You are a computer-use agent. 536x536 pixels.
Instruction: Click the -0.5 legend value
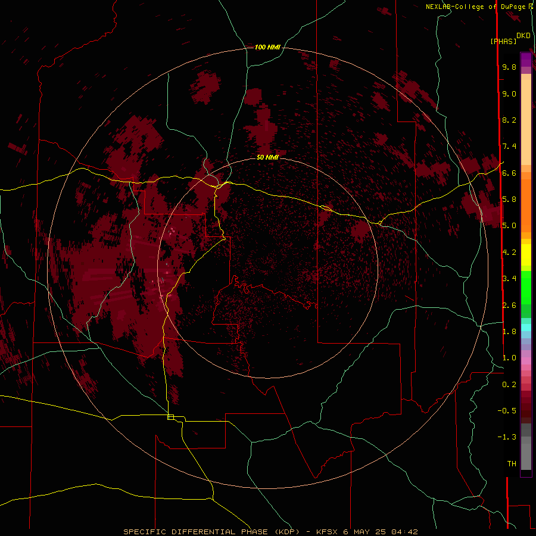coord(507,411)
